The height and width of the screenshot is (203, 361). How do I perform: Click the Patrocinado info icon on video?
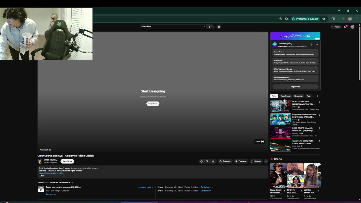[x=50, y=150]
